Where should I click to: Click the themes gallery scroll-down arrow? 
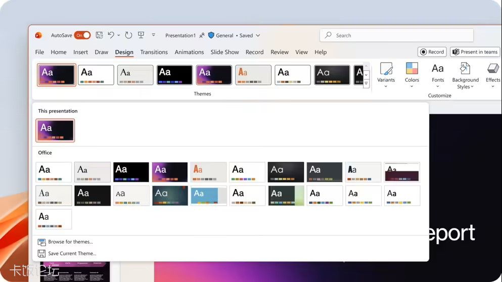point(366,75)
